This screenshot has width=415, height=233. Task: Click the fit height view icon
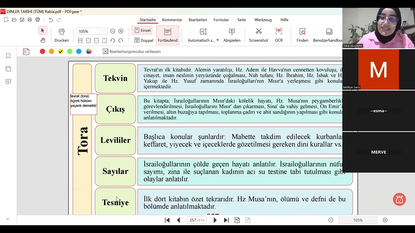(x=104, y=40)
